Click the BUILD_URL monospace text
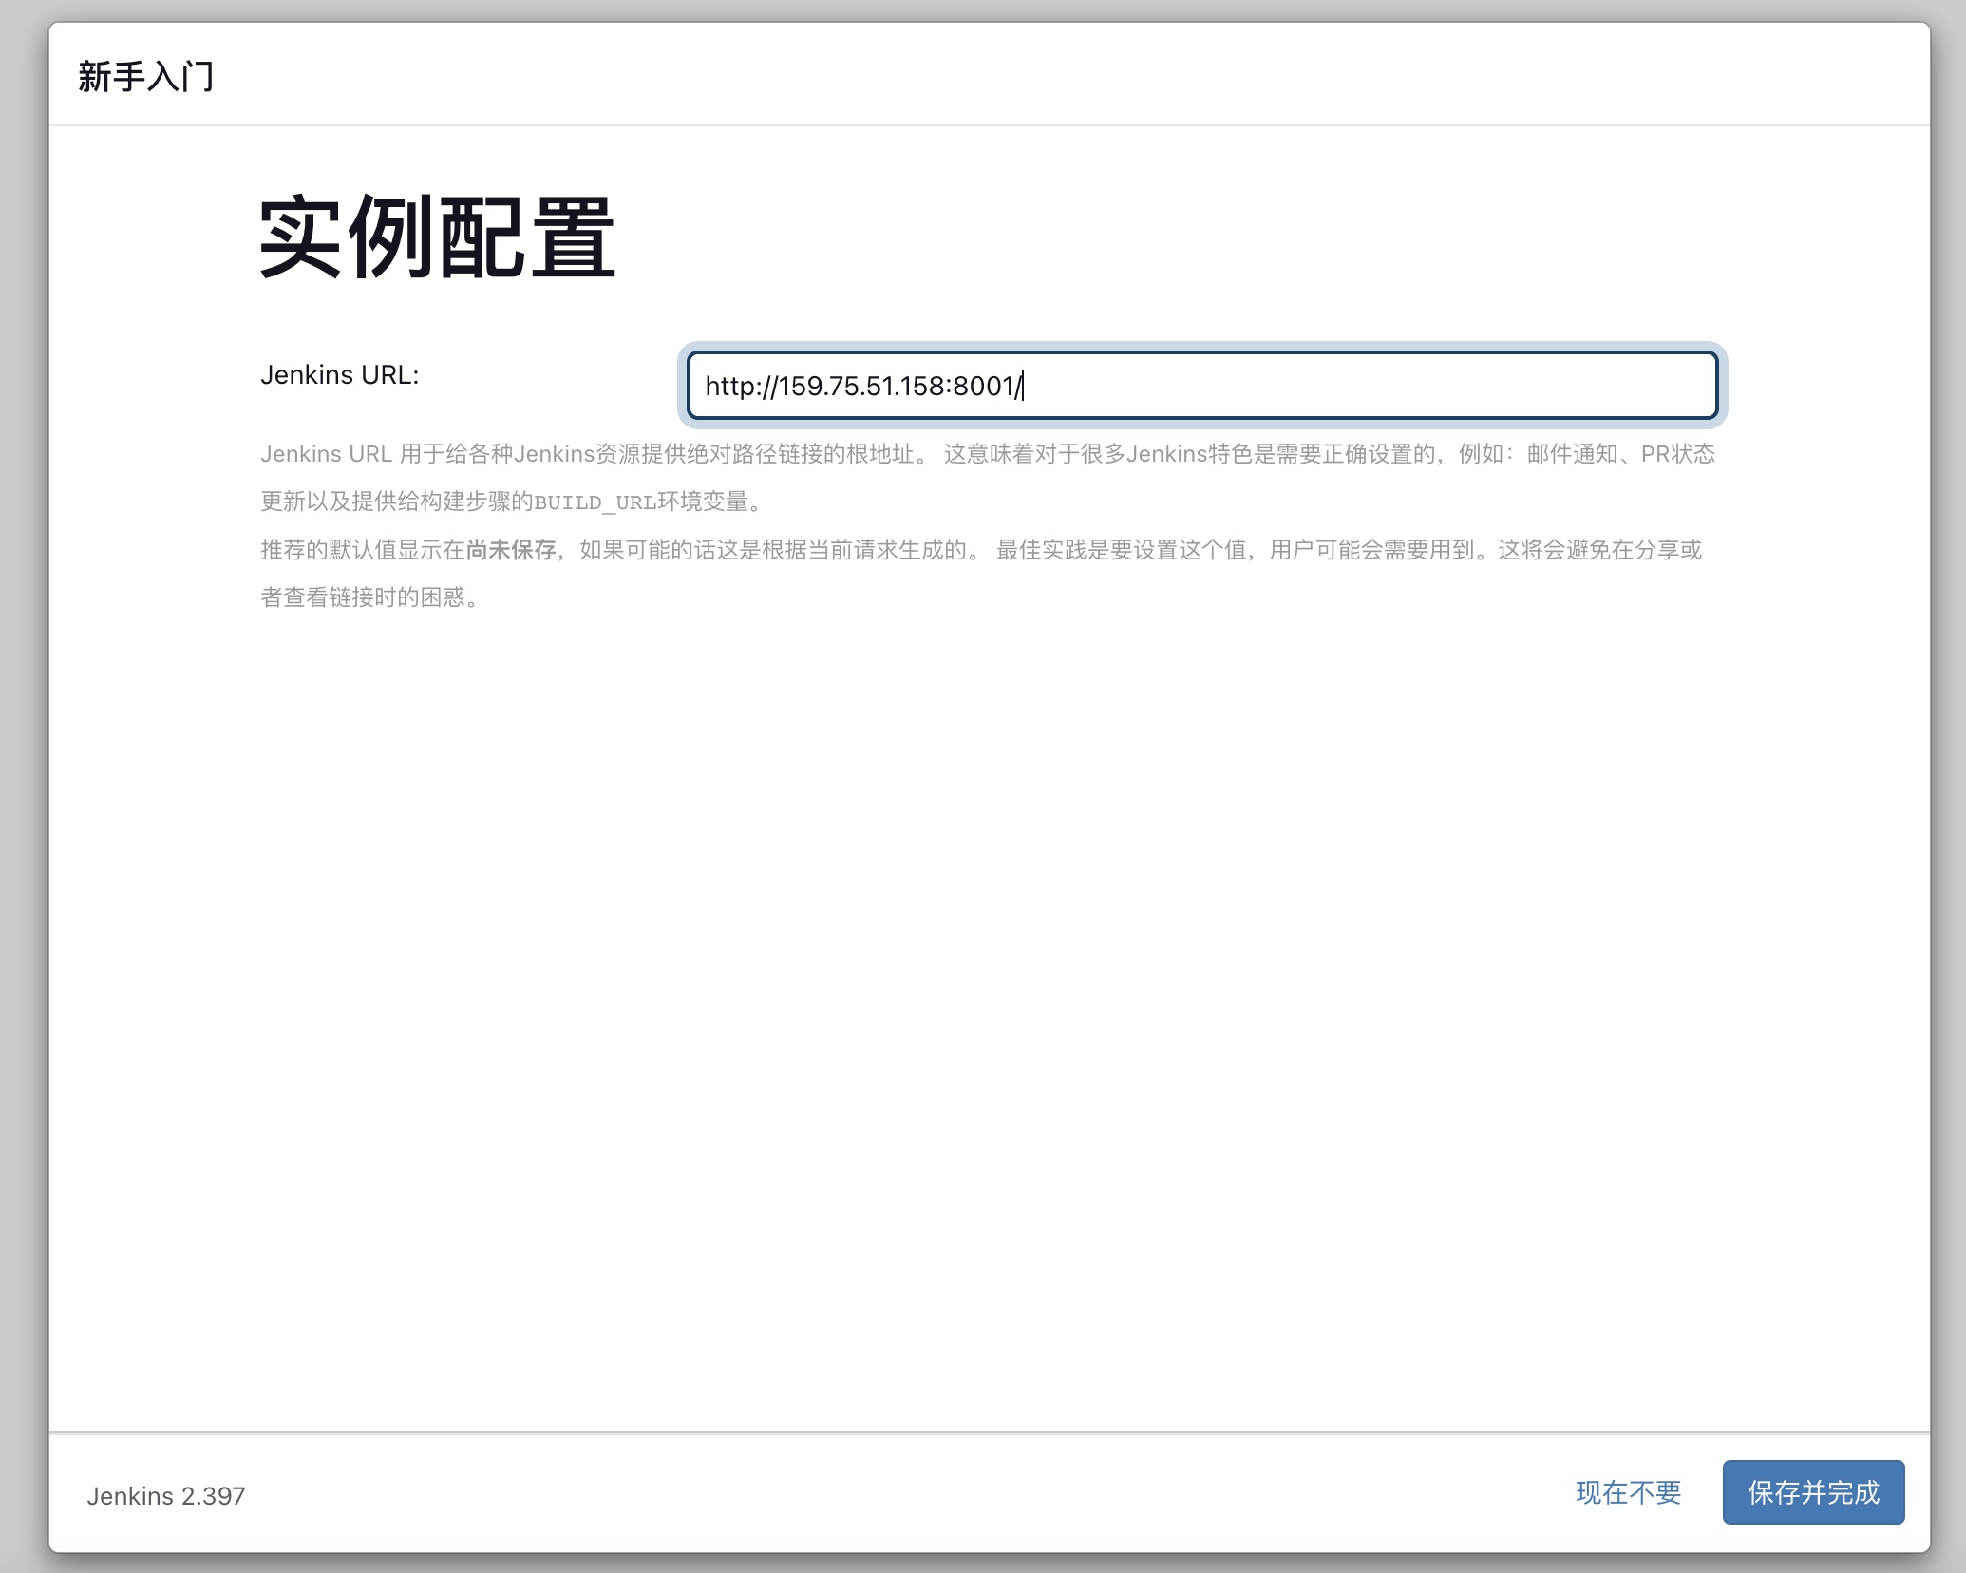Screen dimensions: 1966x1573 coord(595,502)
